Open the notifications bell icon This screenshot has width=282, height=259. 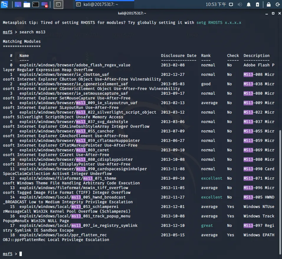click(249, 4)
